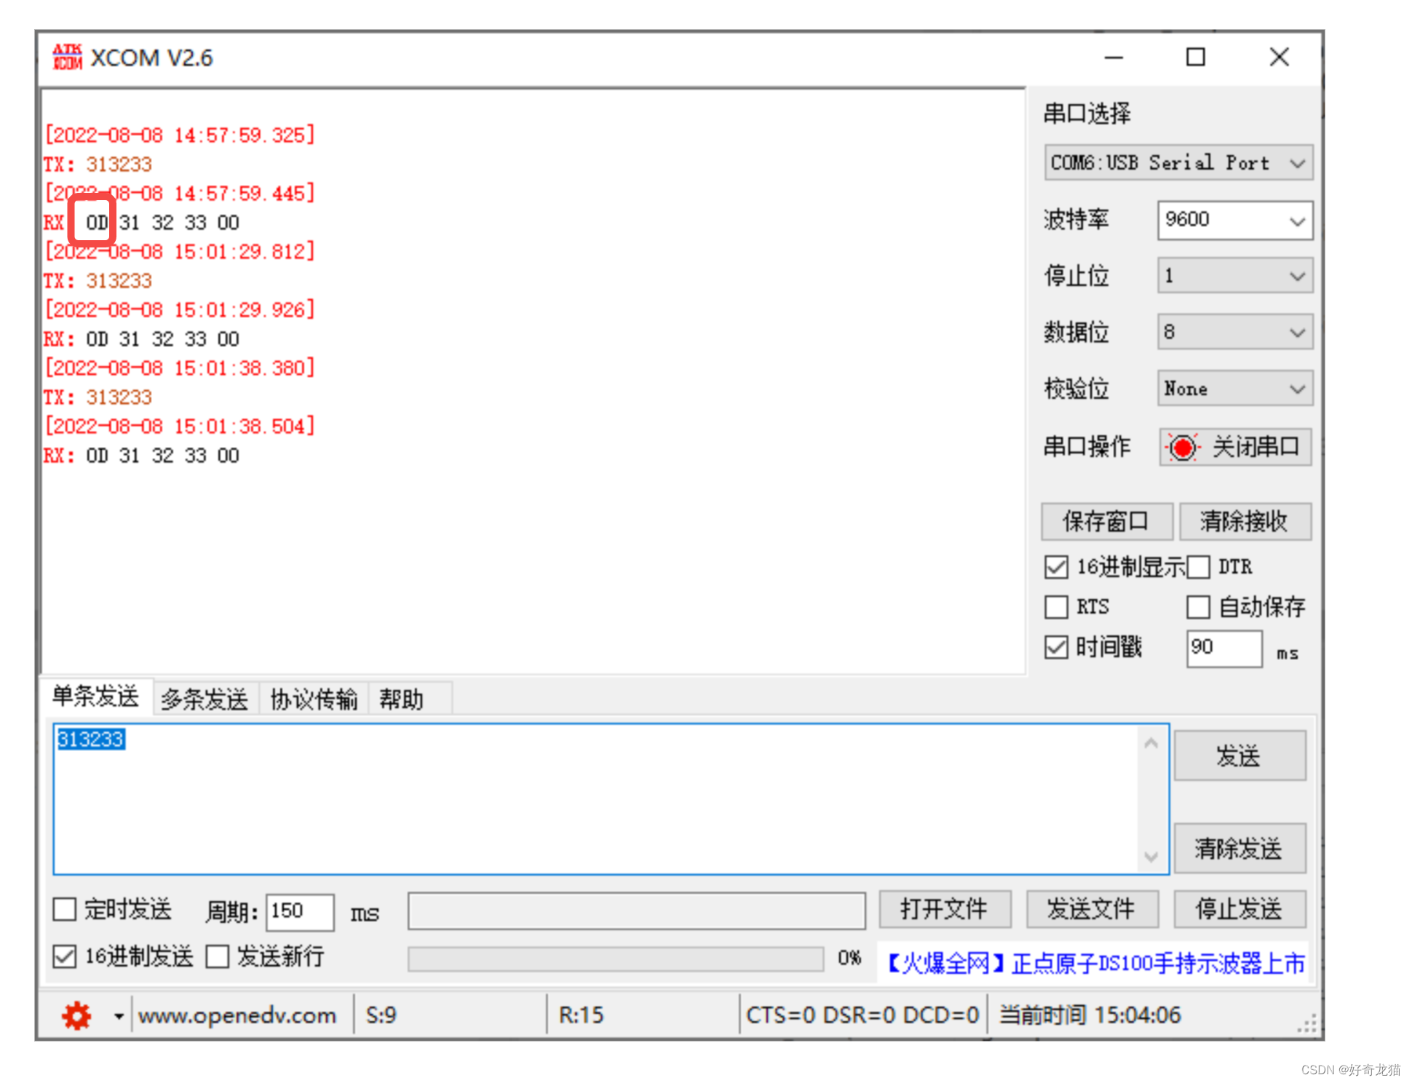Click the 清除发送 button
This screenshot has height=1083, width=1412.
click(x=1240, y=849)
